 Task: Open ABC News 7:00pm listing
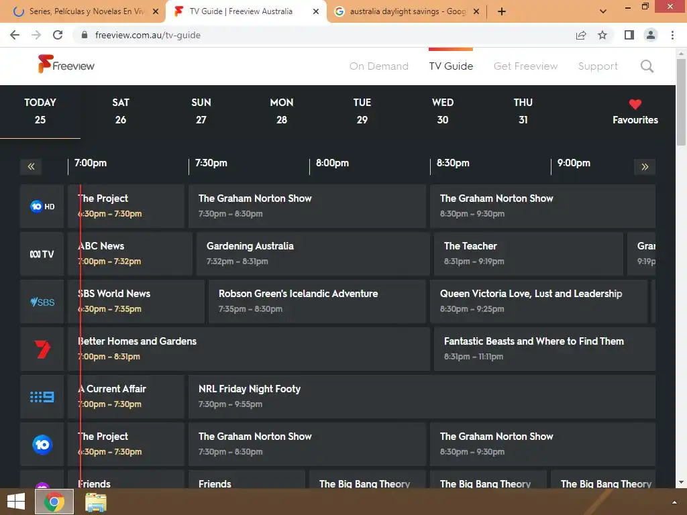[130, 254]
